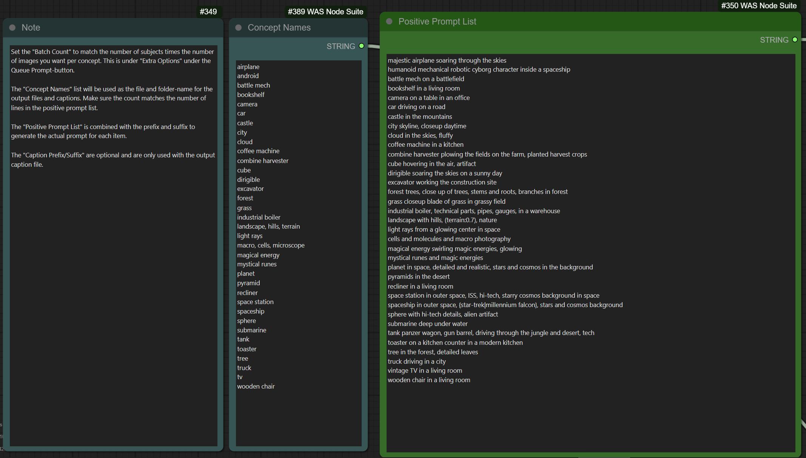
Task: Collapse the Note node via its gray dot
Action: click(x=12, y=28)
